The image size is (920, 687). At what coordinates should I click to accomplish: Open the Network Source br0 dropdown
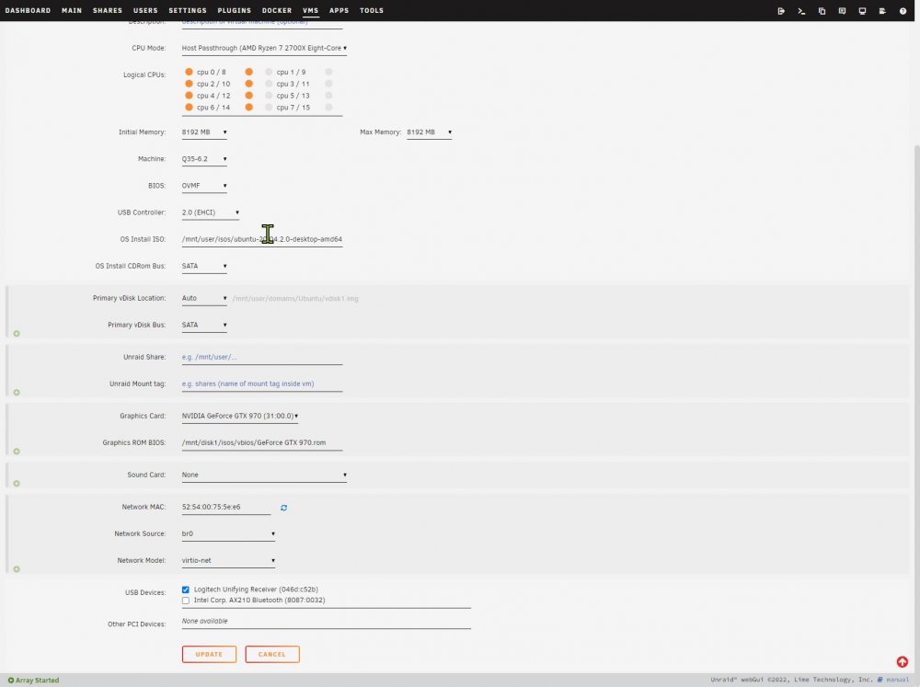pos(228,534)
